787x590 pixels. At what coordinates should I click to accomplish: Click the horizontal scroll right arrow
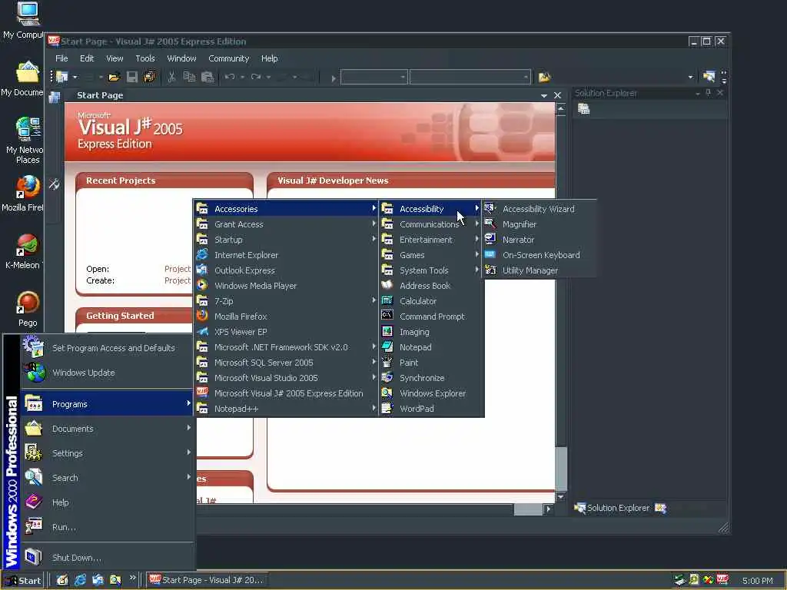[548, 509]
